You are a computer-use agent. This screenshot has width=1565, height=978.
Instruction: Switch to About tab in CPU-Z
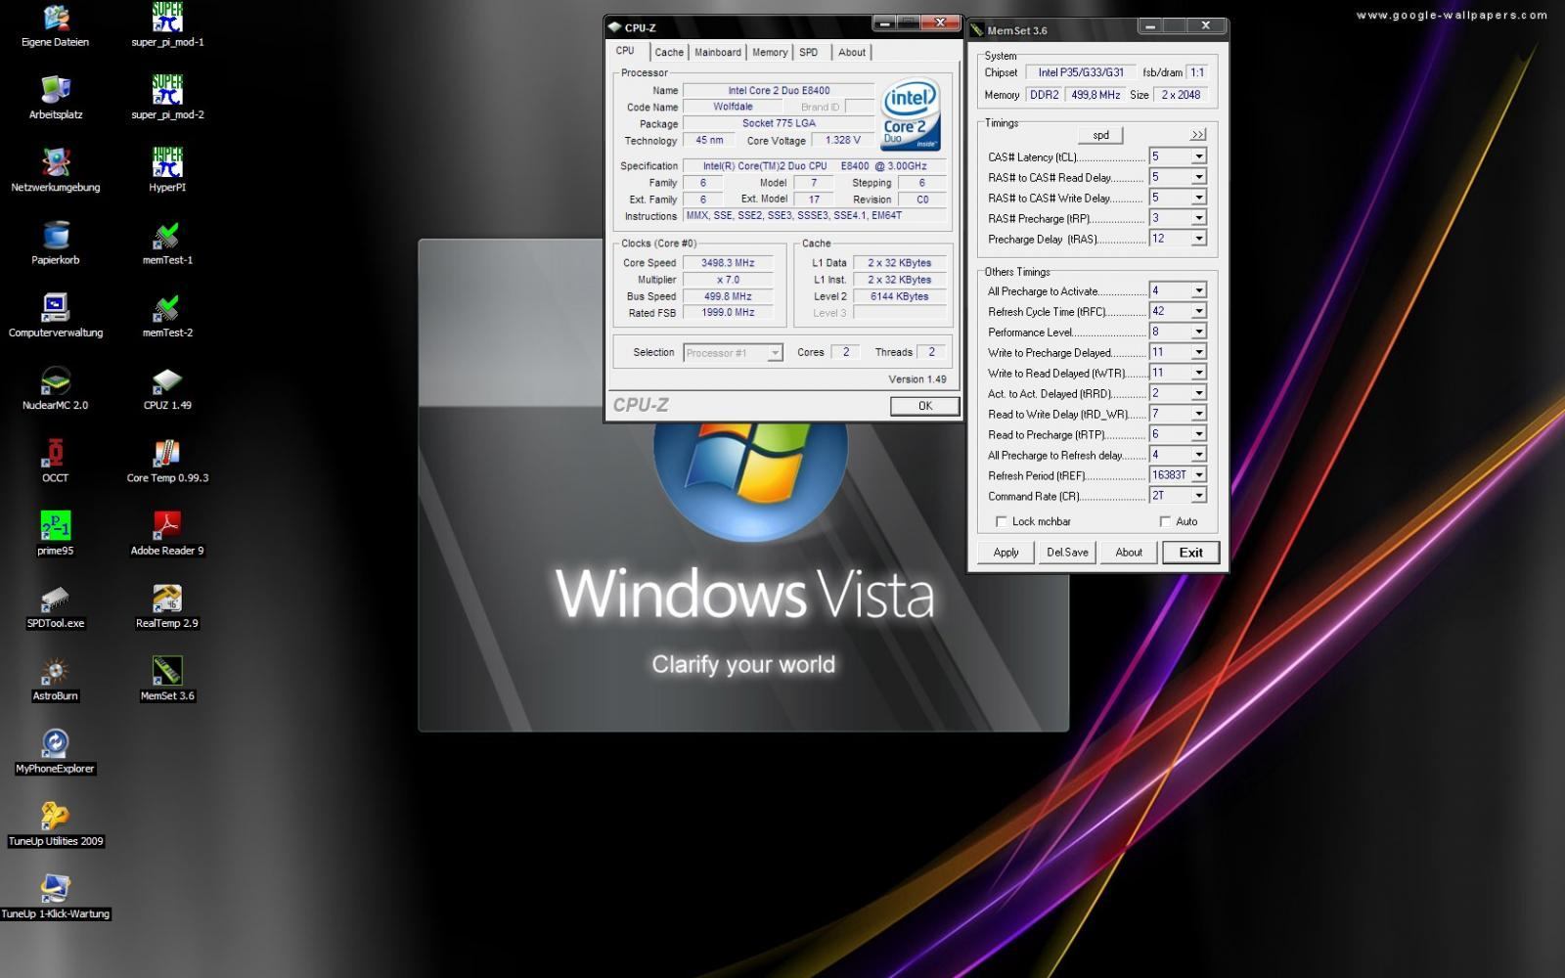(x=852, y=52)
